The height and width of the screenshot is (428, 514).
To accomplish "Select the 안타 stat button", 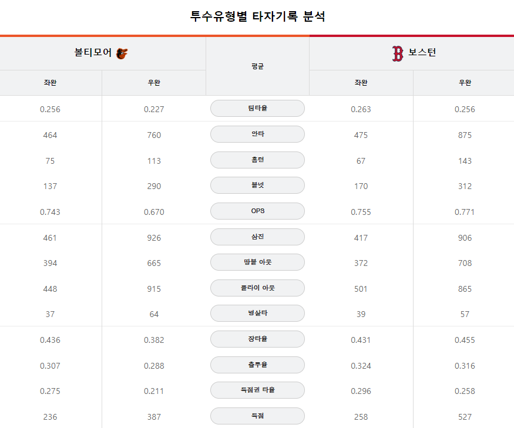I will [x=257, y=134].
